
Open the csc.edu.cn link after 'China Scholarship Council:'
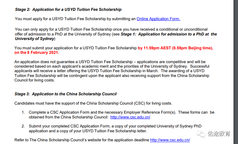(130, 117)
